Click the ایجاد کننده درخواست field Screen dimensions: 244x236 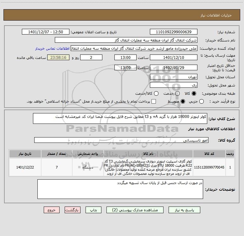pyautogui.click(x=134, y=48)
